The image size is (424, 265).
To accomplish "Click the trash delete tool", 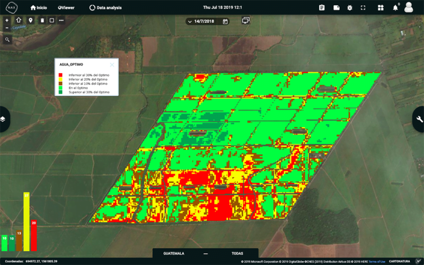I will point(42,20).
